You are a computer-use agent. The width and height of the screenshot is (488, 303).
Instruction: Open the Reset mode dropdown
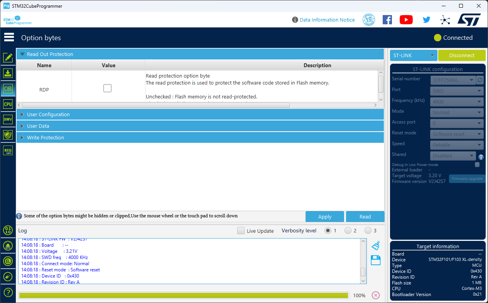457,134
